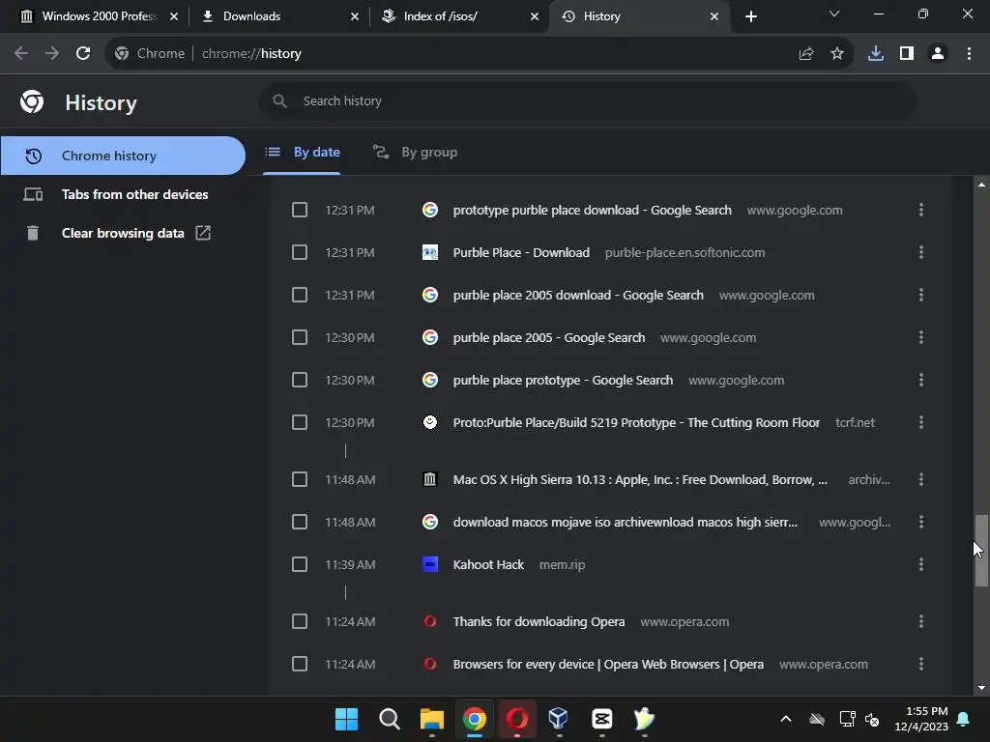Check the purble place prototype search entry
Image resolution: width=990 pixels, height=742 pixels.
coord(300,380)
